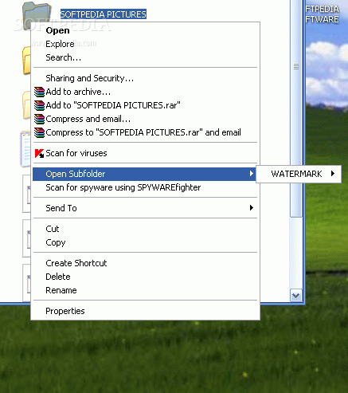The height and width of the screenshot is (393, 348).
Task: Click the WinRAR icon next to Add to "SOFTPEDIA PICTURES.rar"
Action: click(39, 105)
